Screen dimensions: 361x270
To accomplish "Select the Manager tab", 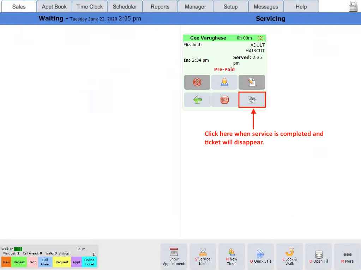I will [195, 6].
